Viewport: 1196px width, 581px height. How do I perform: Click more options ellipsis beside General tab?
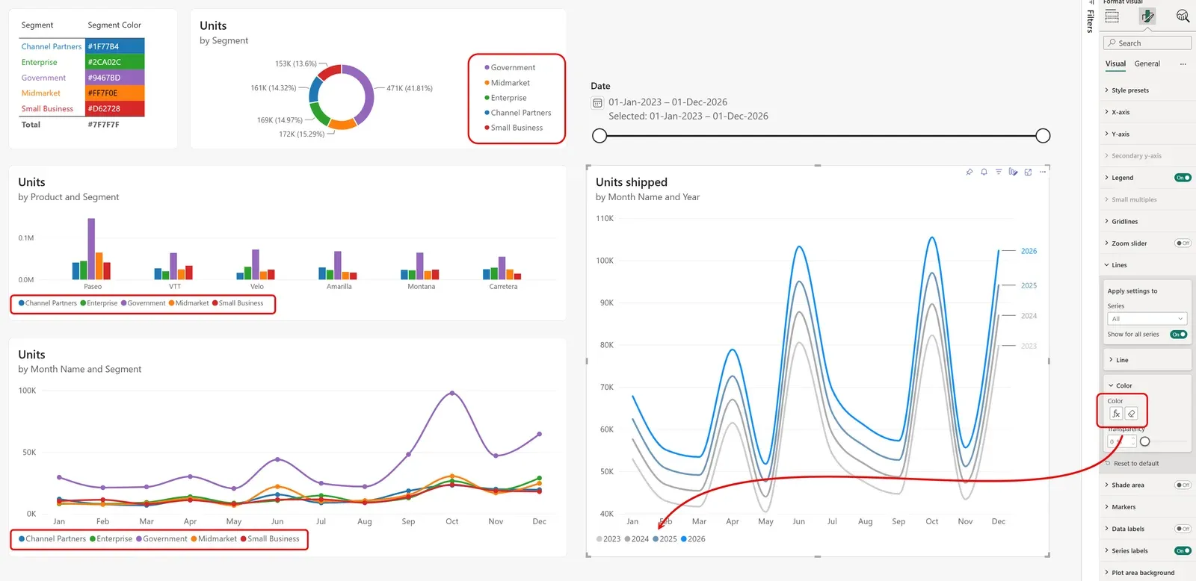pos(1183,64)
